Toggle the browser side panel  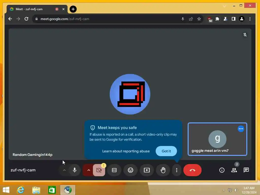tap(234, 19)
